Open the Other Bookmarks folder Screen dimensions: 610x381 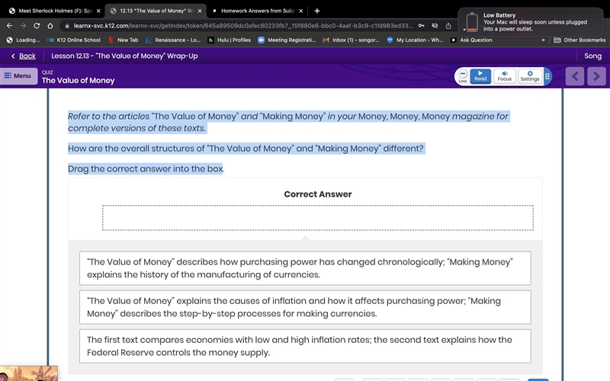579,40
